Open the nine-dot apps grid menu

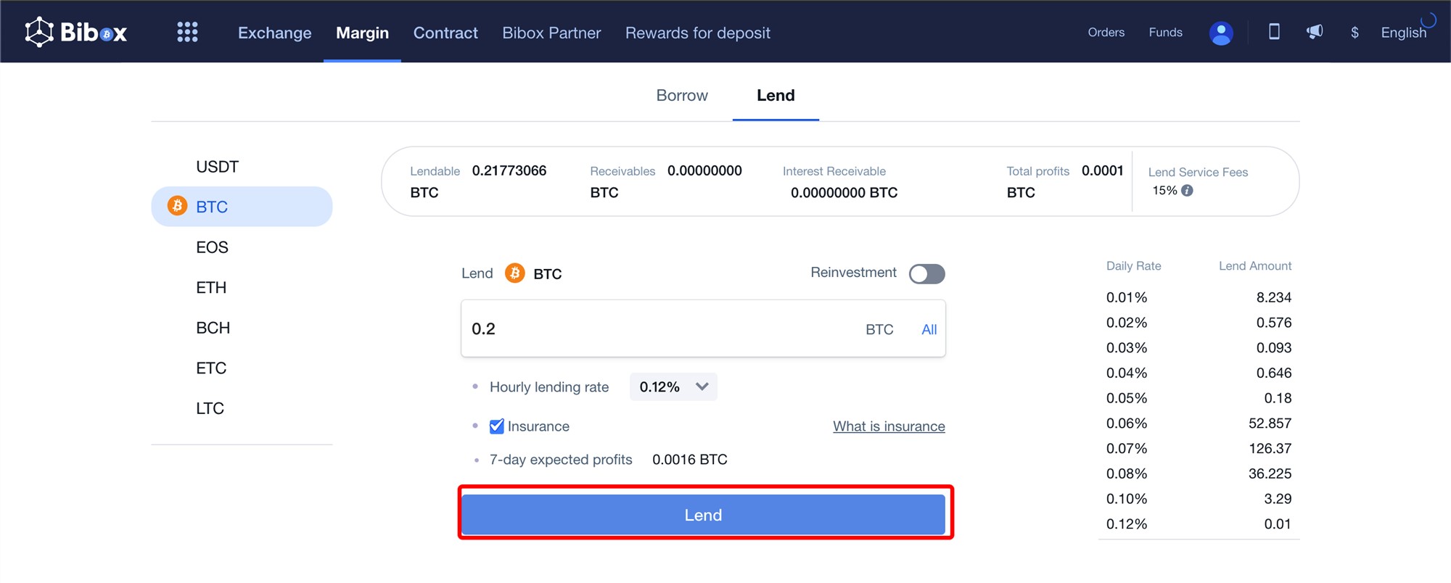click(187, 32)
